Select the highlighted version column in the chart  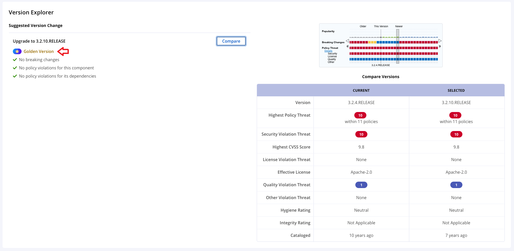[x=398, y=46]
